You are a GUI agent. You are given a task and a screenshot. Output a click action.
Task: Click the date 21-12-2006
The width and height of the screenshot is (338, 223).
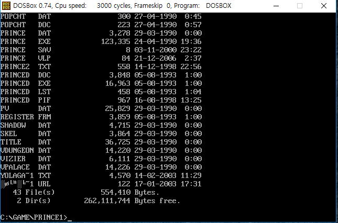pyautogui.click(x=156, y=58)
